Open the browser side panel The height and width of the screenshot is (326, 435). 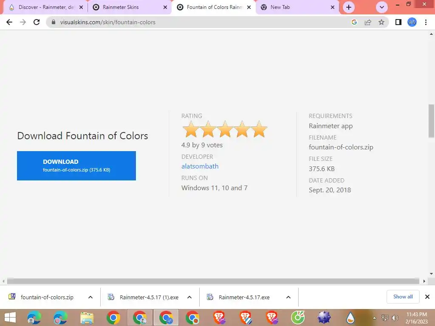398,22
